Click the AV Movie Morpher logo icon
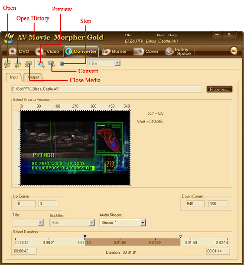Viewport: 244px width, 265px height. point(9,38)
